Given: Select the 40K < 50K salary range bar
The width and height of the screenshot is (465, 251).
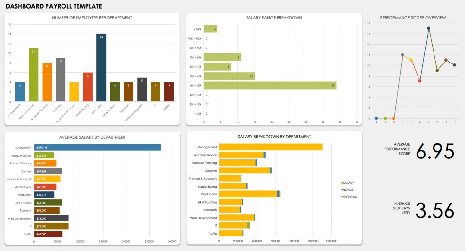Looking at the screenshot, I should (x=270, y=85).
